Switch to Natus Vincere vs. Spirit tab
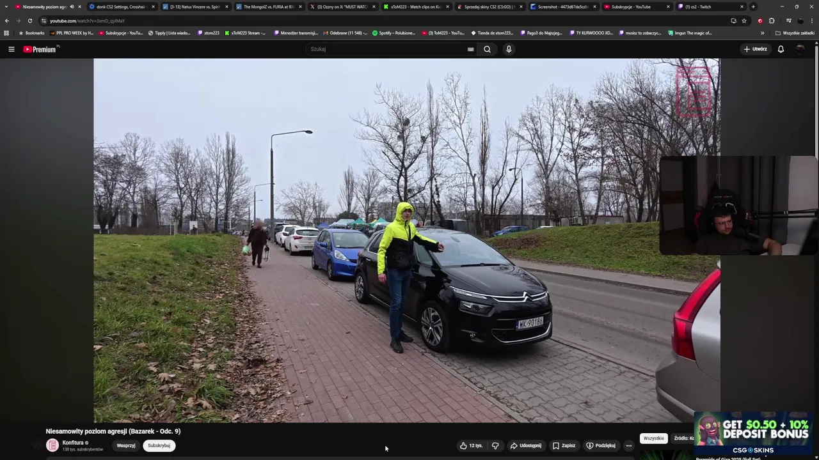 (195, 6)
